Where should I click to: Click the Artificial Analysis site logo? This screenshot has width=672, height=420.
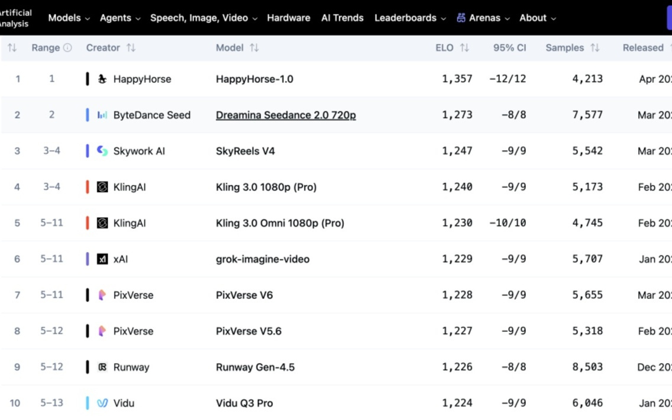point(15,18)
